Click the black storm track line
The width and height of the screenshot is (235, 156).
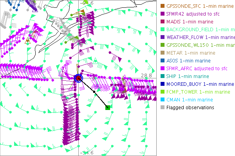coord(94,93)
